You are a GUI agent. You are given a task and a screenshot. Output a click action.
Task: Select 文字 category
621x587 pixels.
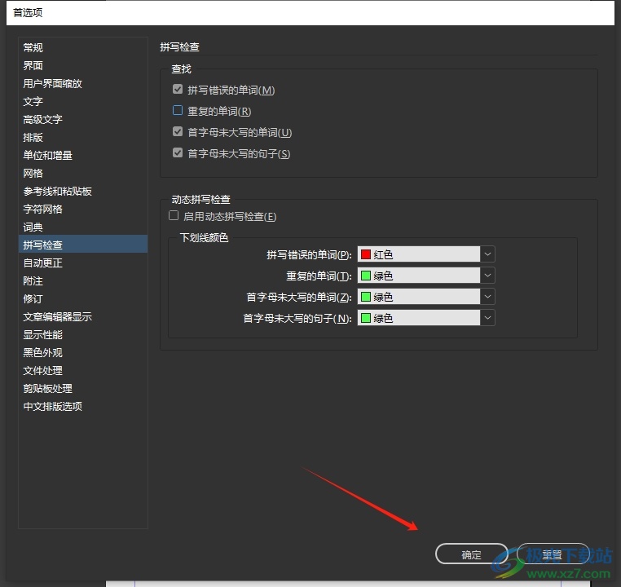pyautogui.click(x=83, y=101)
